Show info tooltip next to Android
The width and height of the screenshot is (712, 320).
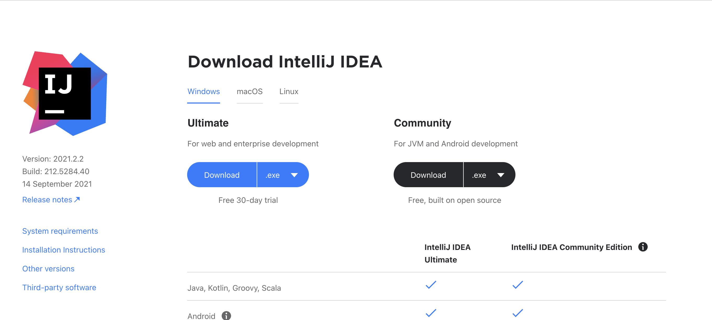pyautogui.click(x=226, y=316)
